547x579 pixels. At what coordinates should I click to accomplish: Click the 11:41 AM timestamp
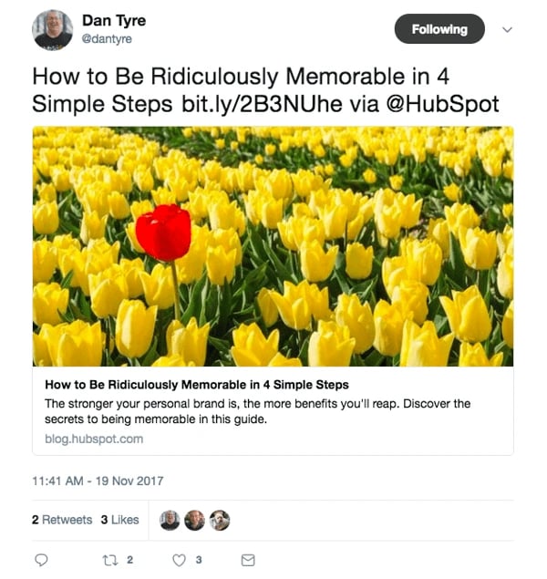(98, 481)
